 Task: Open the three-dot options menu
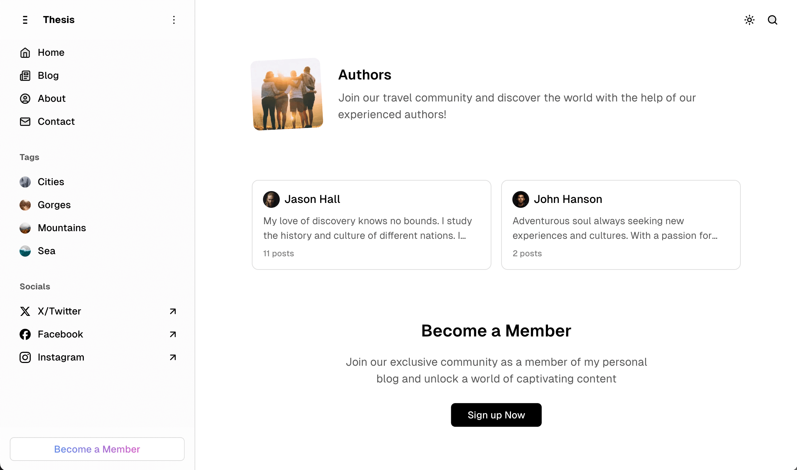pos(174,20)
